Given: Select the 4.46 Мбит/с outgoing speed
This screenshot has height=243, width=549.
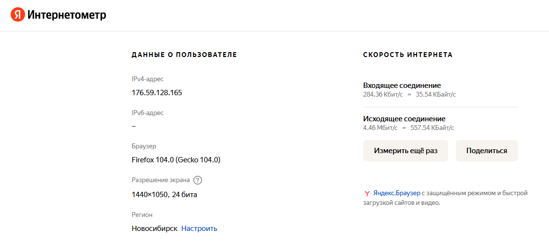Looking at the screenshot, I should (380, 128).
